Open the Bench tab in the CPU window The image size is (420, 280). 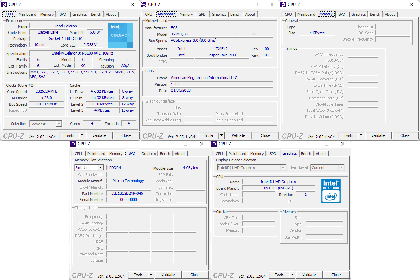tap(96, 14)
